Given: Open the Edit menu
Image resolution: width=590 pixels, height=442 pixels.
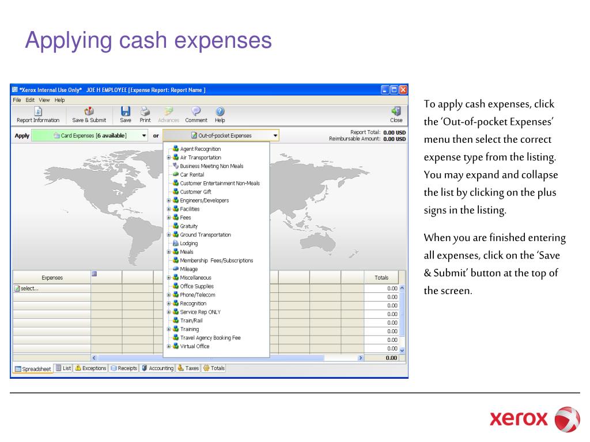Looking at the screenshot, I should click(x=30, y=100).
